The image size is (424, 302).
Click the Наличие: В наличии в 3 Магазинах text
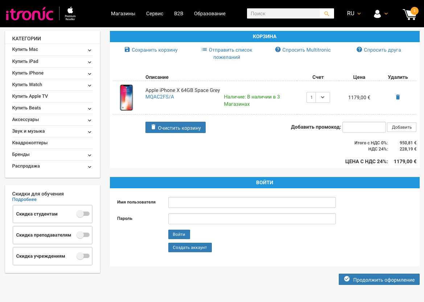(x=252, y=101)
